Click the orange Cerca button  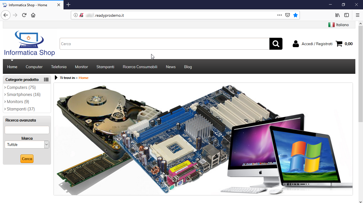coord(27,159)
